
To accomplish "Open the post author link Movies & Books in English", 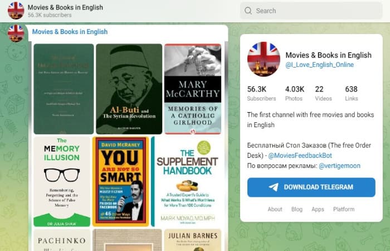I will click(70, 32).
